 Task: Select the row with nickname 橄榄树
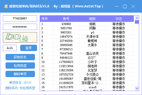87,41
